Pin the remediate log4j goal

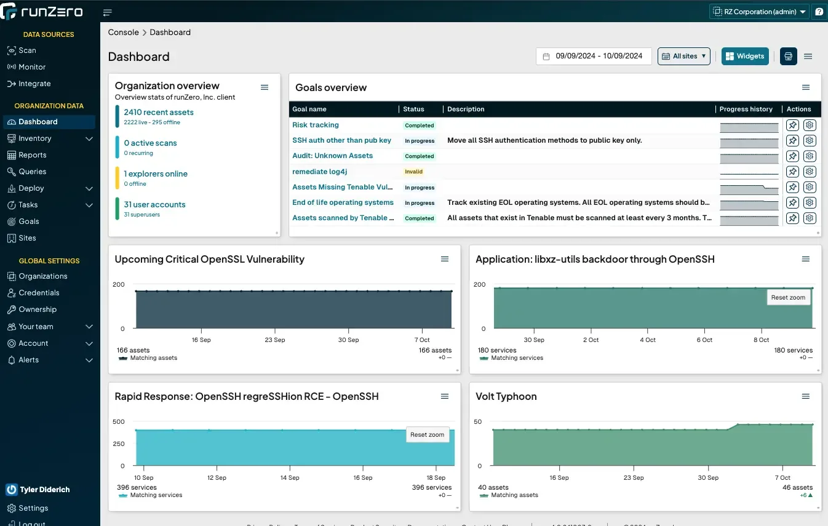(x=793, y=172)
